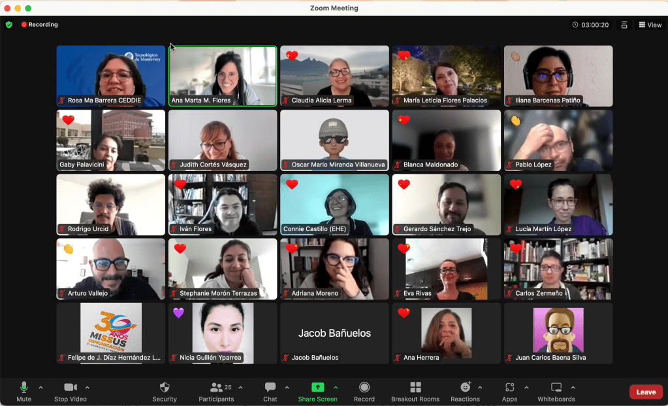Mute the microphone
668x406 pixels.
click(24, 391)
